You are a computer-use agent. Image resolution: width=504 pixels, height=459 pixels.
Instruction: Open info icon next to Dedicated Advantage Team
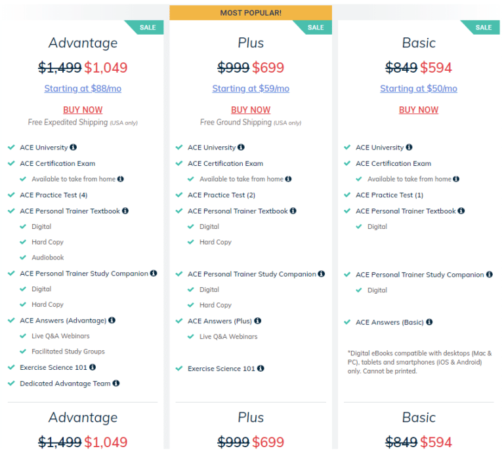point(116,384)
